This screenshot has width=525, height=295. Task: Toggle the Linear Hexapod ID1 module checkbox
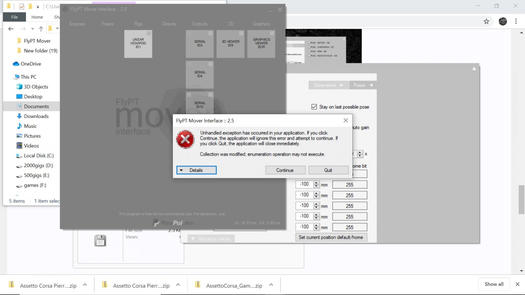click(149, 33)
